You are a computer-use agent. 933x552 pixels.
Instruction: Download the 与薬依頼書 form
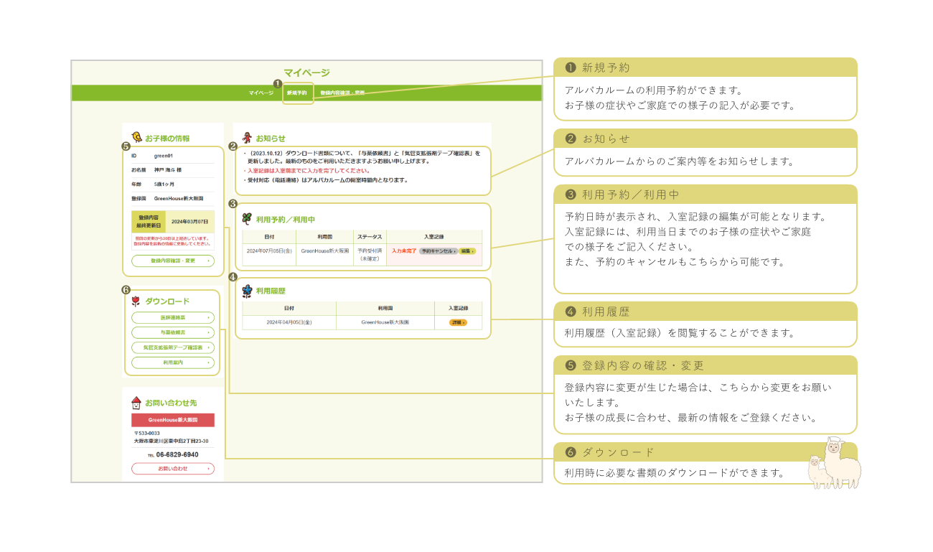[173, 332]
